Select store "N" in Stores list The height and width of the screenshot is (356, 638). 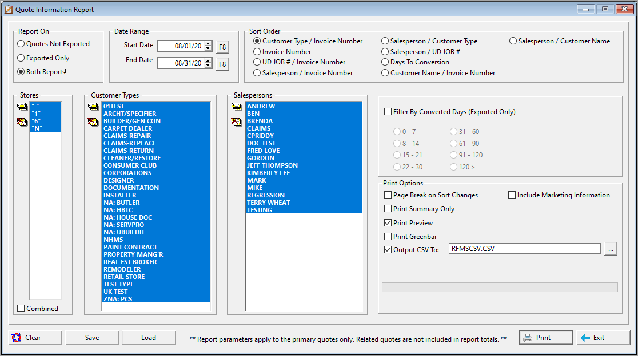[x=46, y=128]
